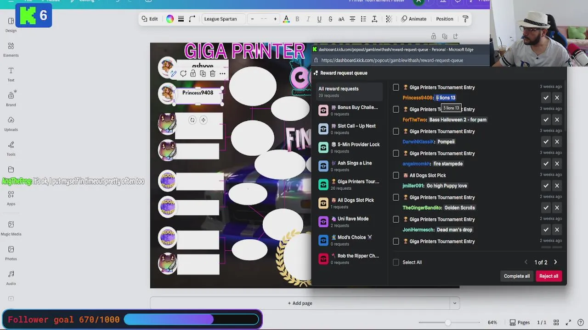Adjust the zoom slider handle
This screenshot has width=588, height=330.
[448, 323]
